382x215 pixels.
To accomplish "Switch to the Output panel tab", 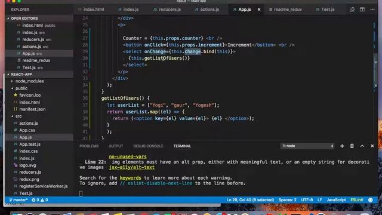I will click(x=116, y=146).
